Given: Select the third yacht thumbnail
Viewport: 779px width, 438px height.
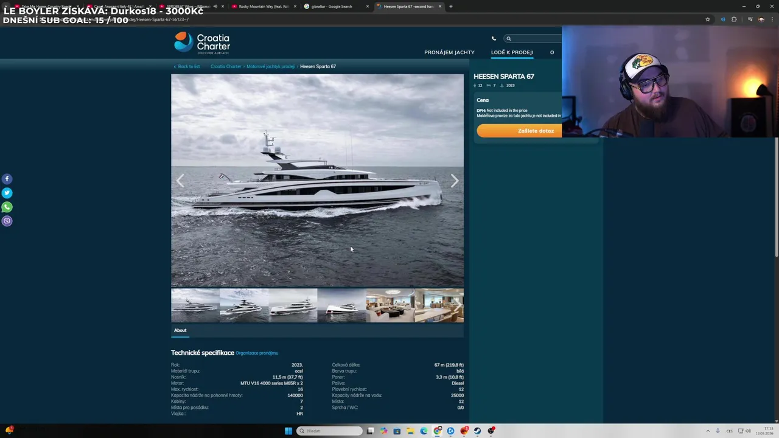Looking at the screenshot, I should (293, 305).
